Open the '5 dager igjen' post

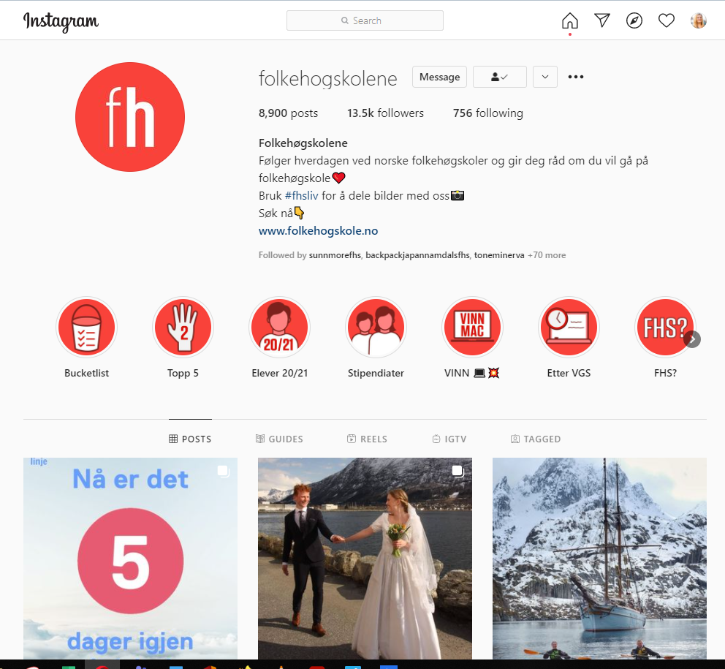[130, 559]
